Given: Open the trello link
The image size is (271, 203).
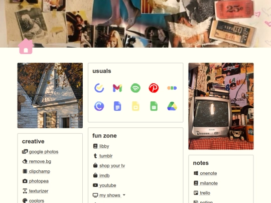Looking at the screenshot, I should (205, 193).
